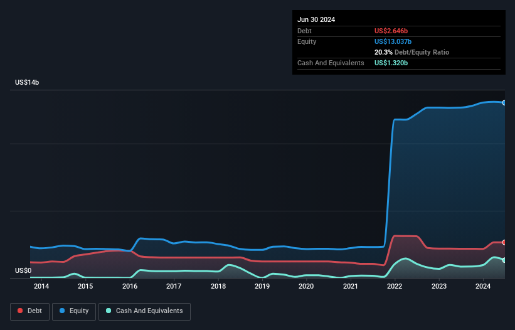This screenshot has width=515, height=330.
Task: Click the 2021 x-axis label
Action: [x=351, y=286]
